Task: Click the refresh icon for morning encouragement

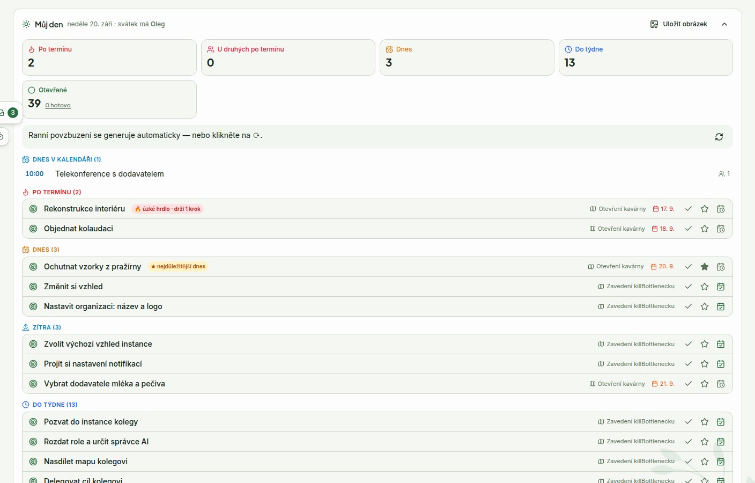Action: pyautogui.click(x=719, y=137)
